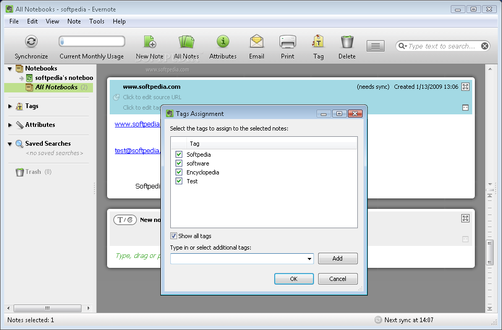This screenshot has height=330, width=502.
Task: Collapse the www.softpedia.com note header icon
Action: tap(465, 108)
